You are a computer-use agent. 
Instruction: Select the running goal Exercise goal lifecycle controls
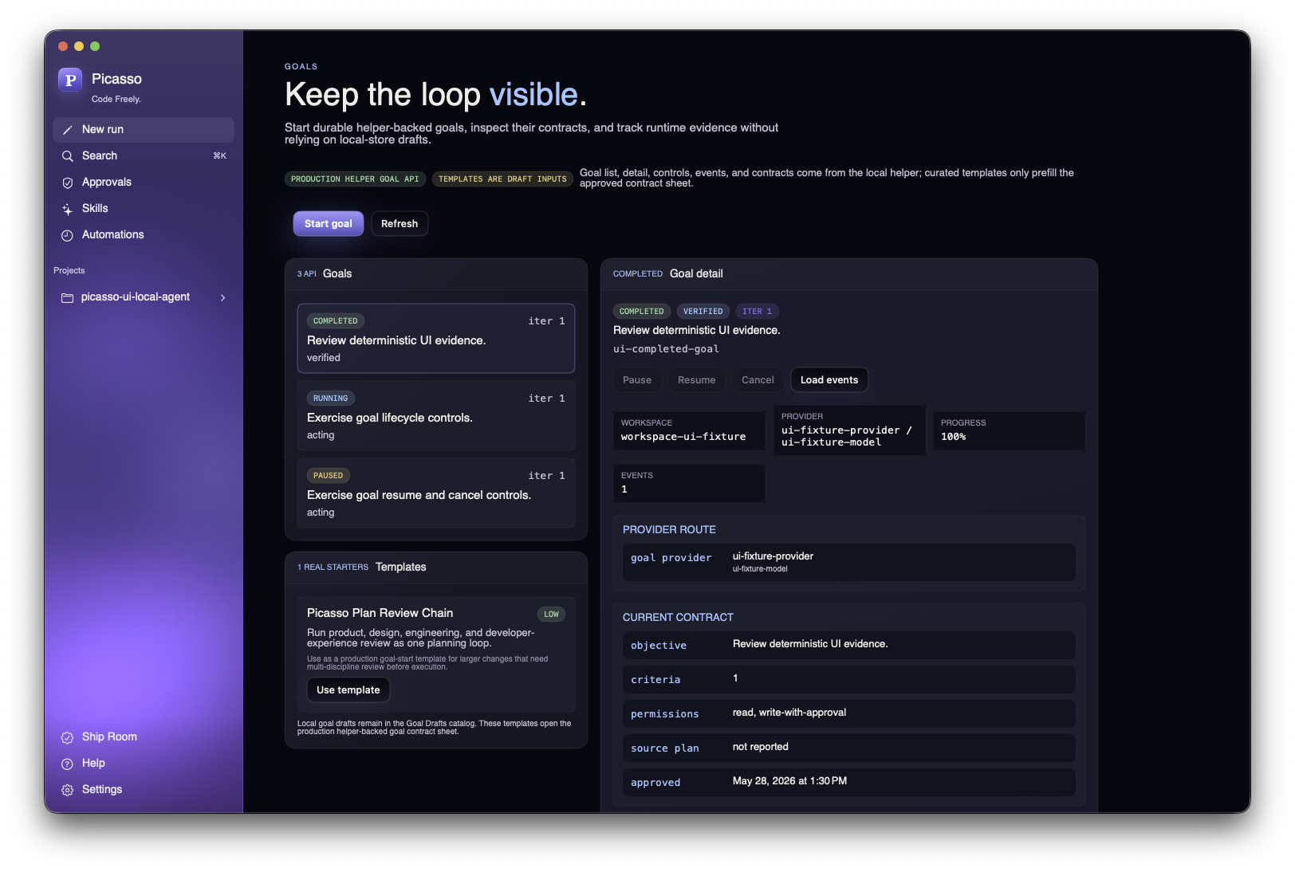[436, 416]
